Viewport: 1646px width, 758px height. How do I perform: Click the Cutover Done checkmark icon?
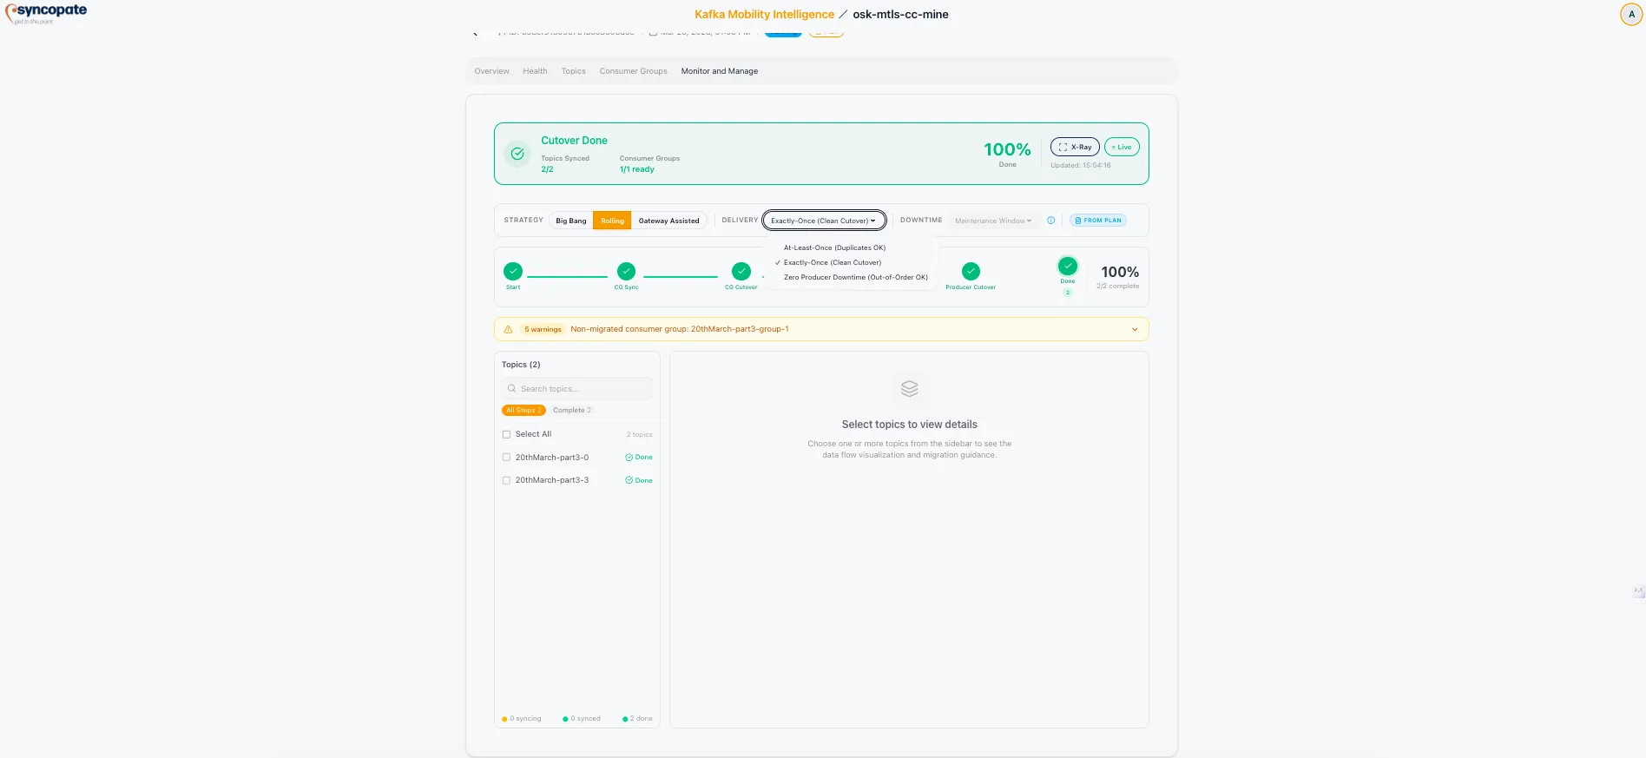517,154
